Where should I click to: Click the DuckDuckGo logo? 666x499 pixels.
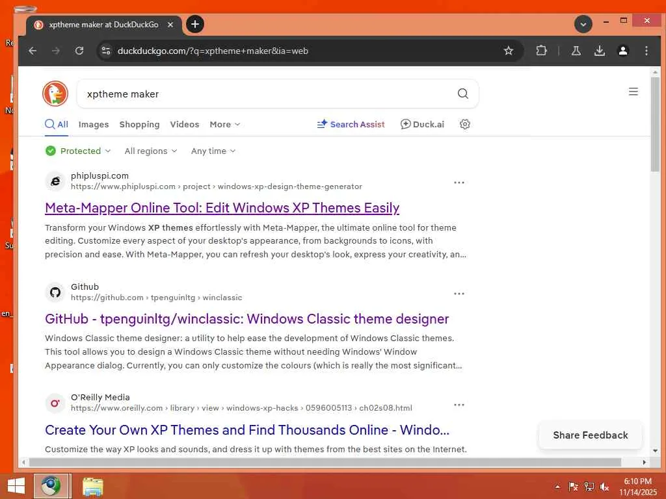pyautogui.click(x=55, y=94)
